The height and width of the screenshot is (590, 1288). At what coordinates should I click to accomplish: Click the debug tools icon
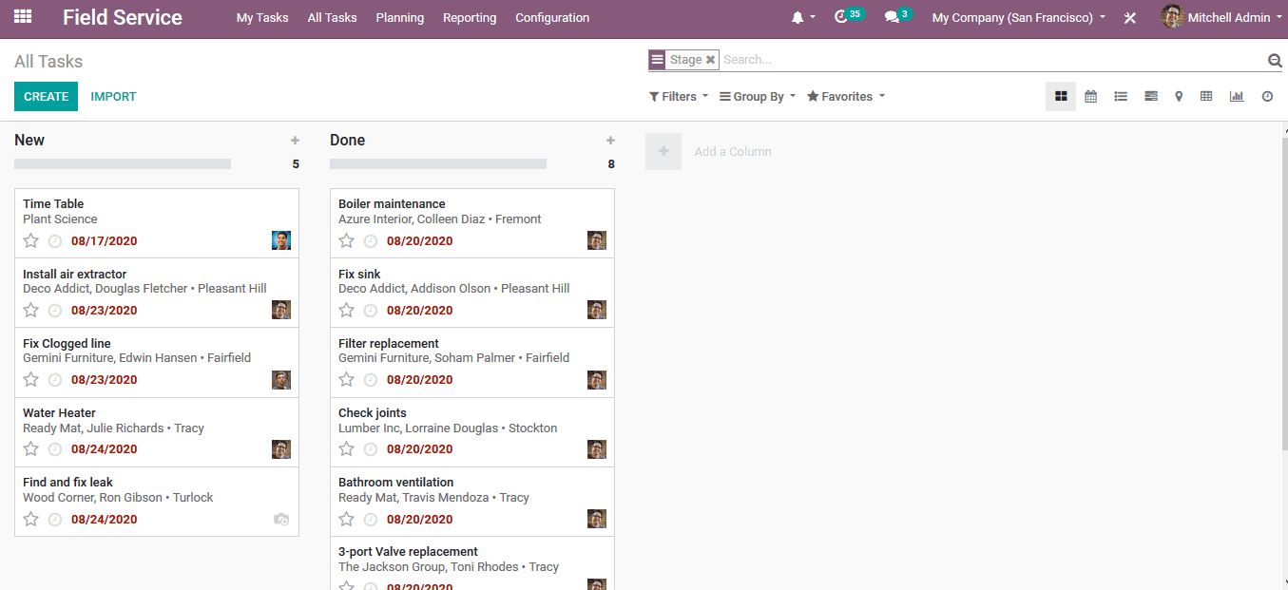pyautogui.click(x=1130, y=18)
